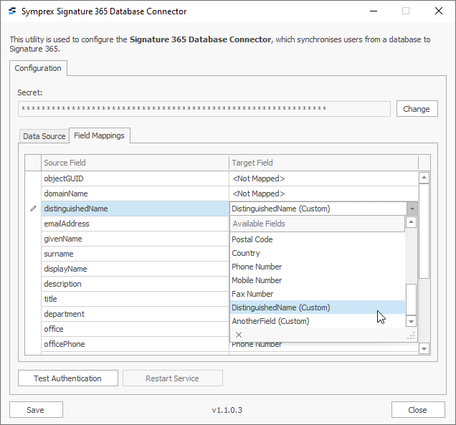
Task: Select the officePhone source field
Action: [x=135, y=344]
